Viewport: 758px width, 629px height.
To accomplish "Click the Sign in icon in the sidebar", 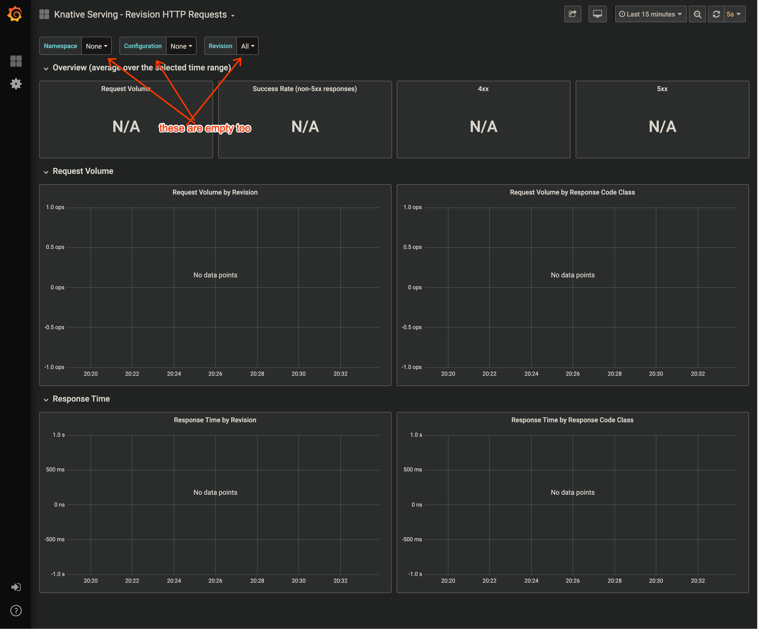I will (x=16, y=587).
